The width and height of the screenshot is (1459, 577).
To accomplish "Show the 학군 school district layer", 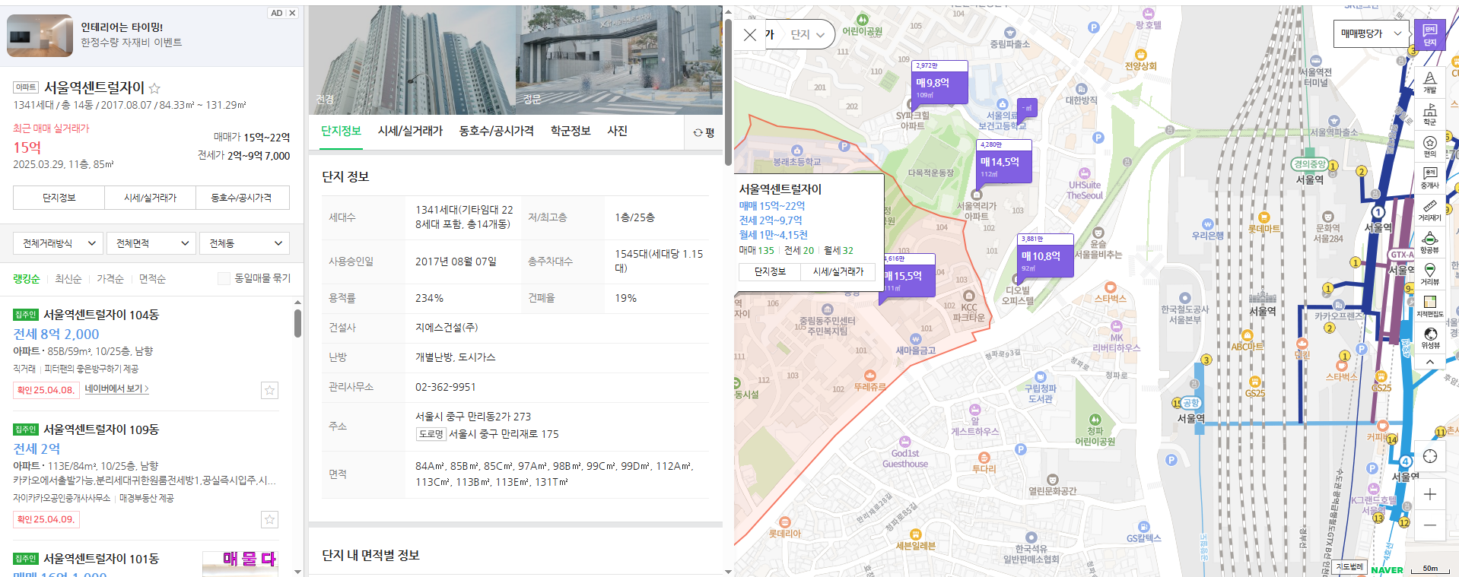I will click(x=1429, y=114).
